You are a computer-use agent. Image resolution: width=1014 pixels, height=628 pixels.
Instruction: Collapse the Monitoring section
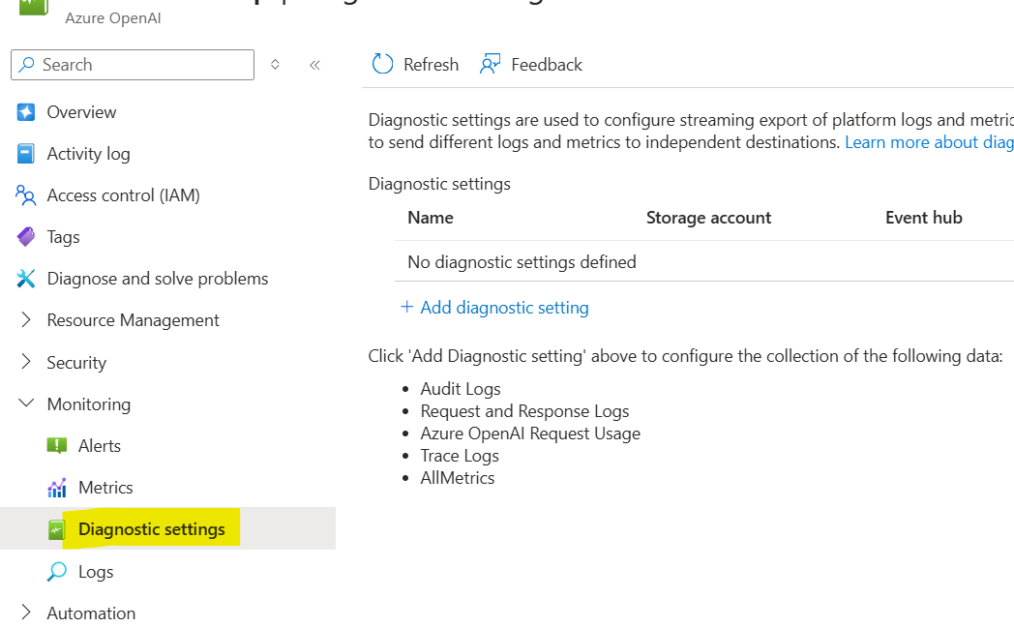pos(26,403)
